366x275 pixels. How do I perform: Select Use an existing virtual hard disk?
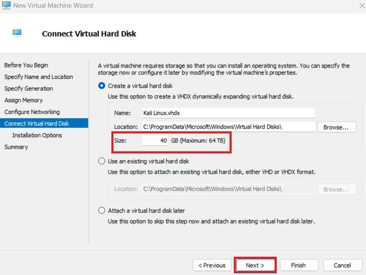pyautogui.click(x=102, y=161)
